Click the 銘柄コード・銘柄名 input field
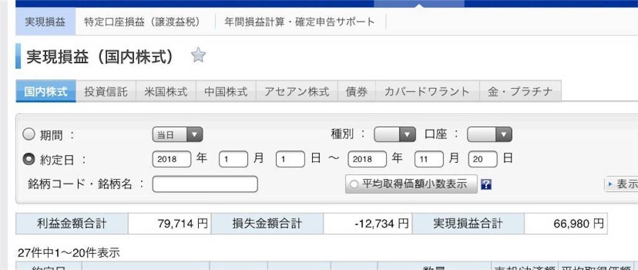This screenshot has width=638, height=270. pos(205,184)
